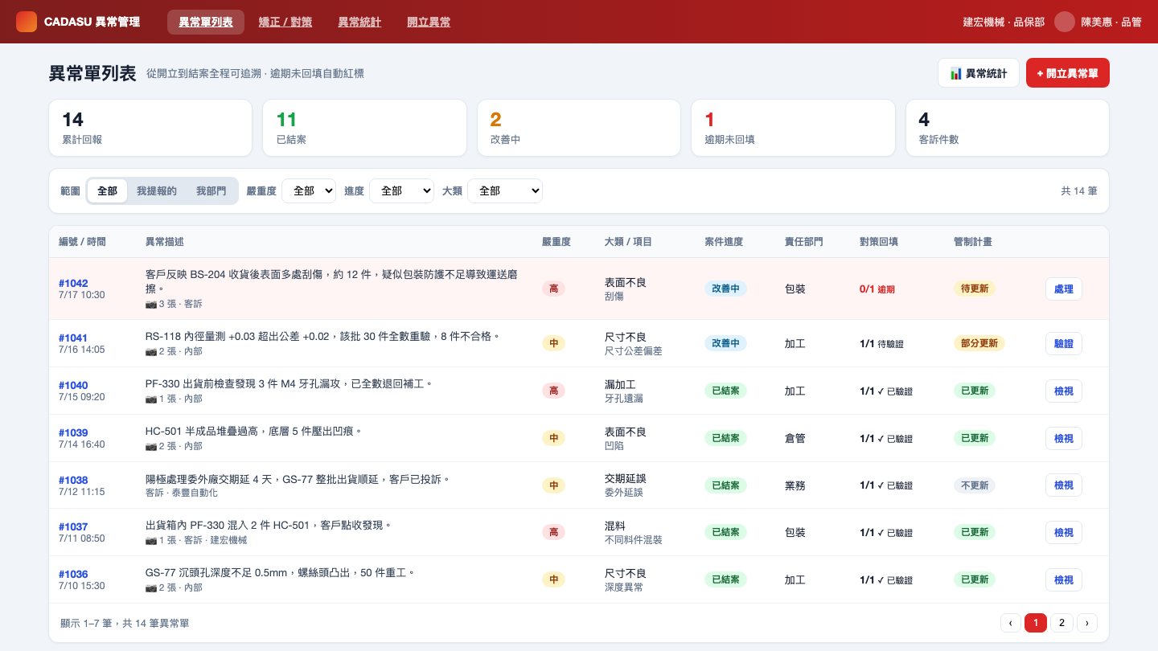This screenshot has width=1158, height=651.
Task: Click 0/1 逾期 text in #1042 row
Action: point(877,289)
